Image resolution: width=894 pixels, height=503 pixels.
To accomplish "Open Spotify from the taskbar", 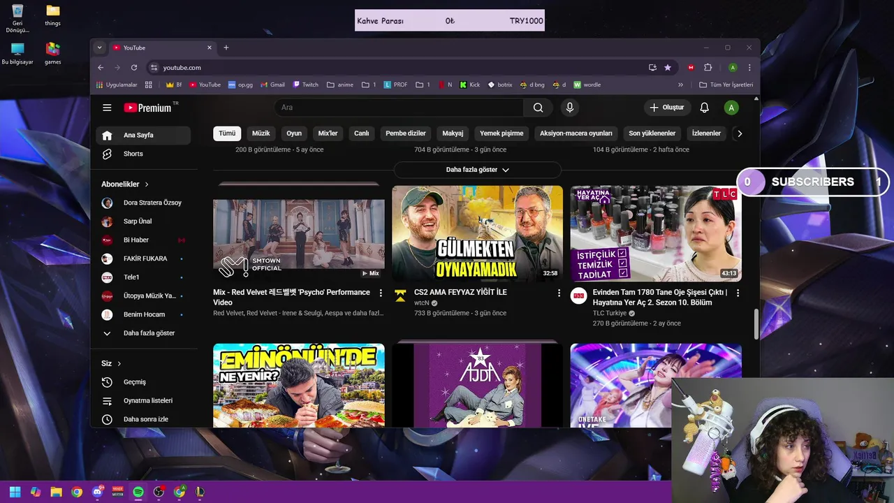I will coord(138,492).
